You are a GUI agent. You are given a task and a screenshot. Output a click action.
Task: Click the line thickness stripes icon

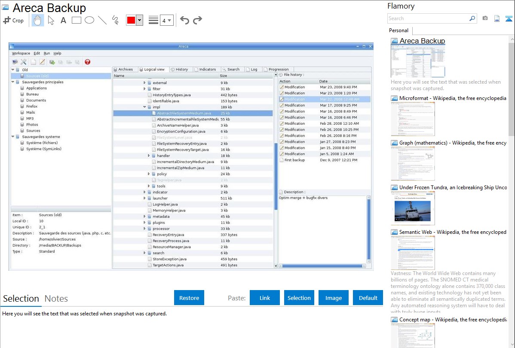click(x=153, y=20)
